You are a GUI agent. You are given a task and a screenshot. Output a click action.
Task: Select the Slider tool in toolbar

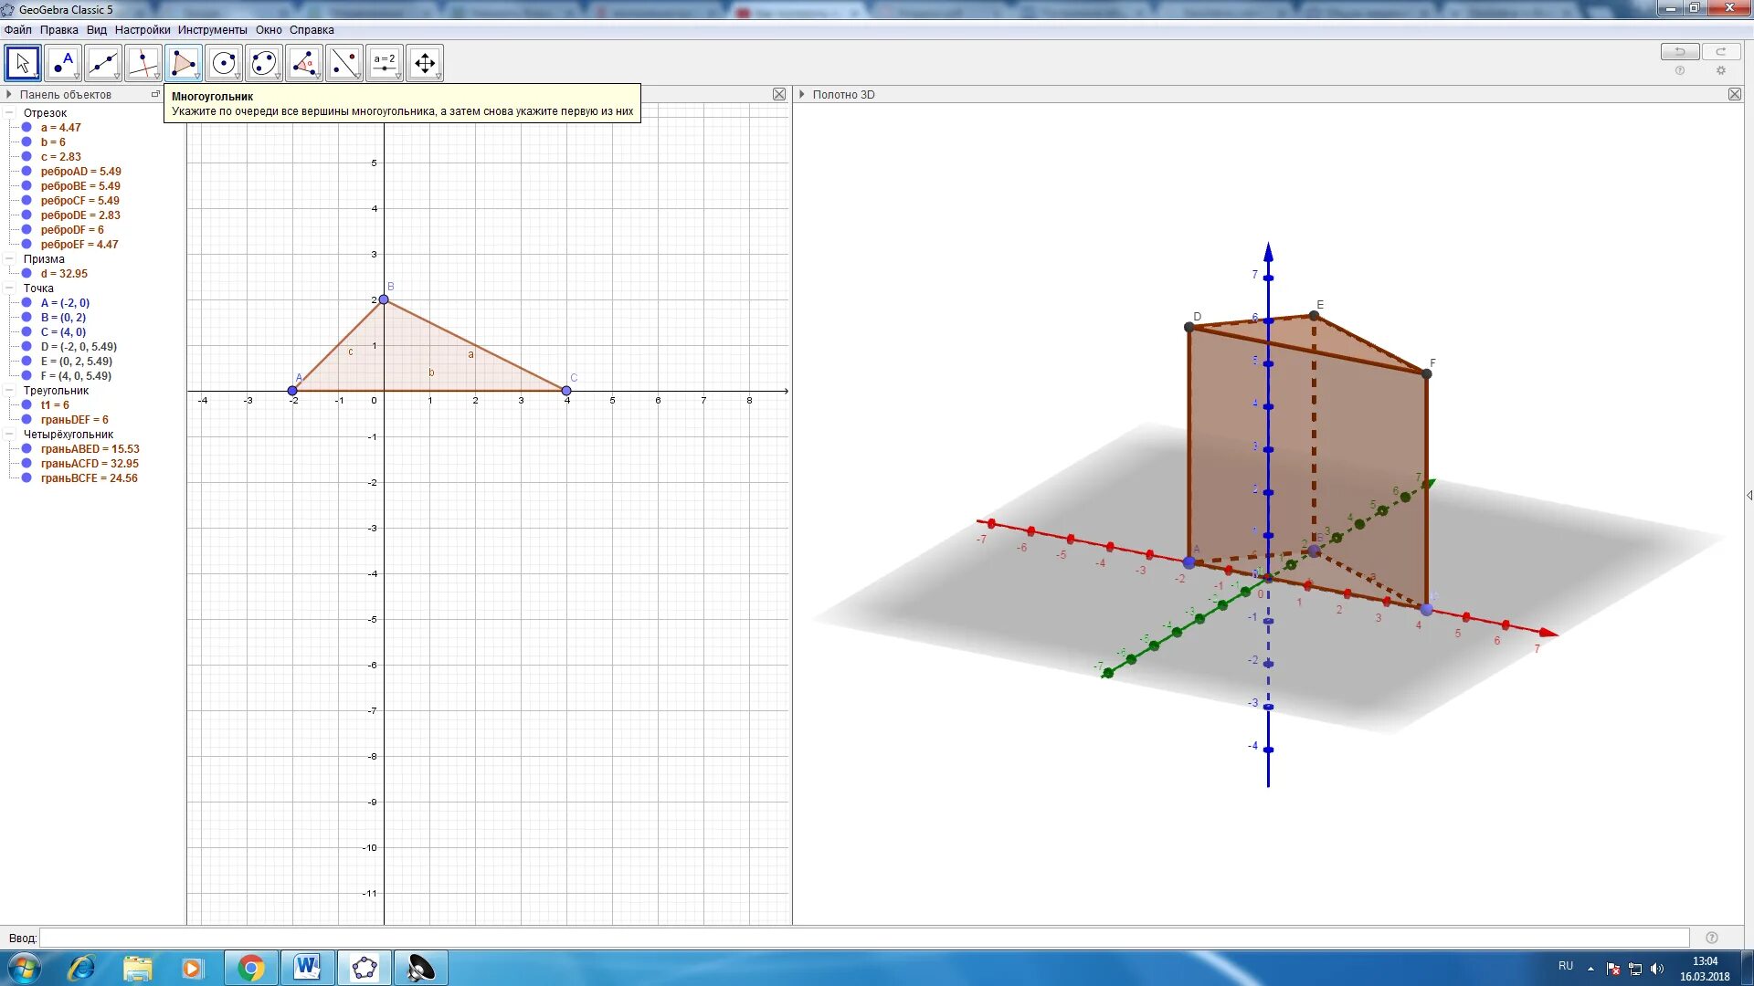click(385, 63)
